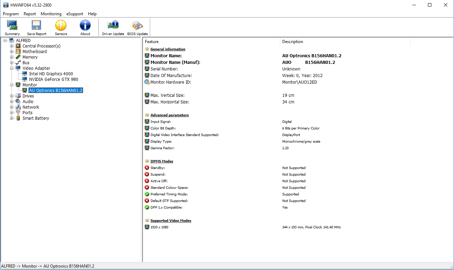The height and width of the screenshot is (270, 454).
Task: Click the DPMS Modes section heading
Action: [x=162, y=161]
